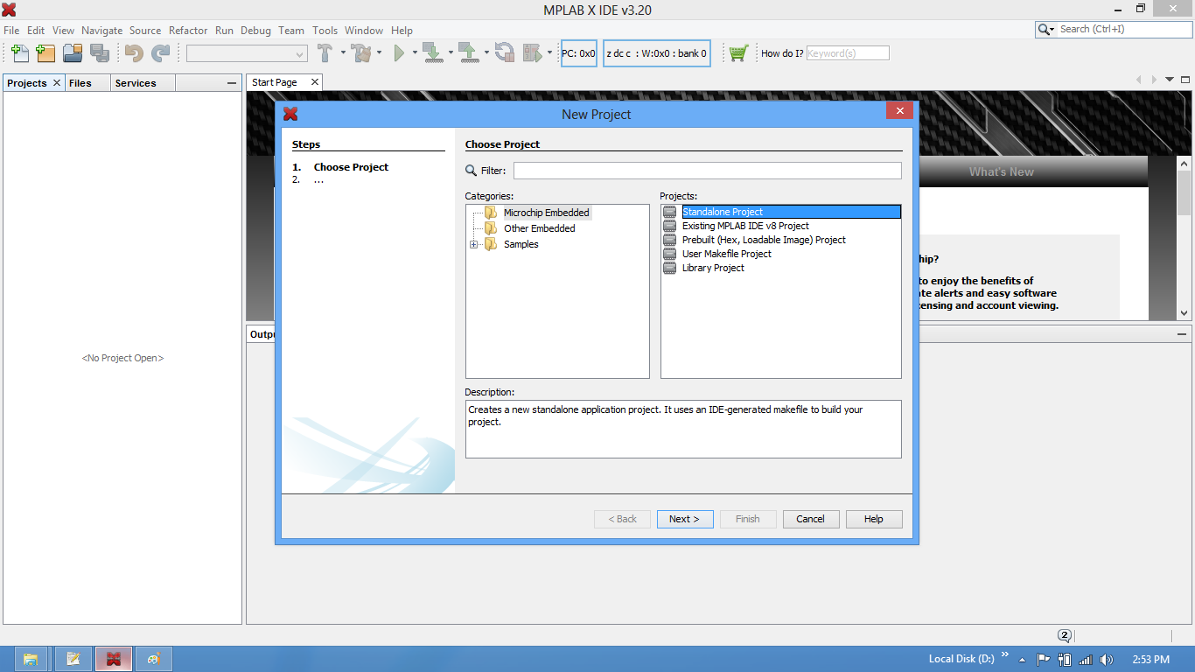Open the File menu

[x=11, y=30]
